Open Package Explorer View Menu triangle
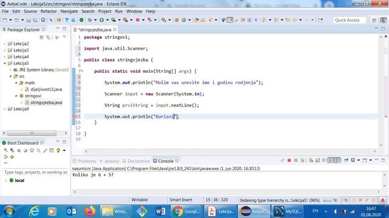 pos(64,37)
